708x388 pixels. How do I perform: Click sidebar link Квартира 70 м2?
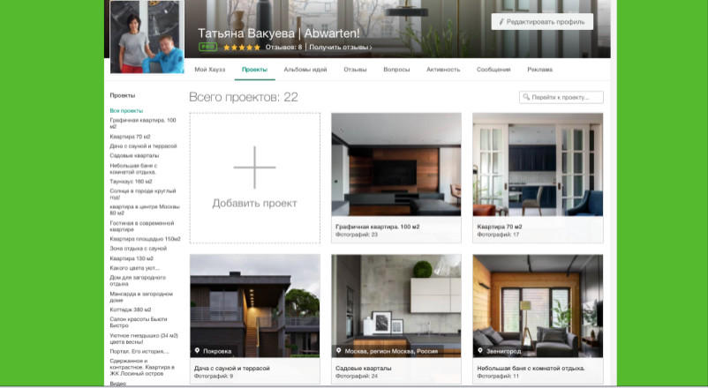130,137
